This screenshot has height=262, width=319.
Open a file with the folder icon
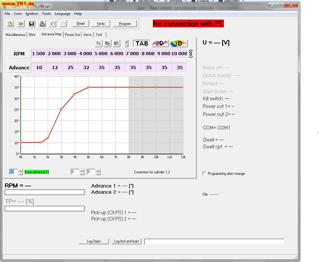(21, 24)
